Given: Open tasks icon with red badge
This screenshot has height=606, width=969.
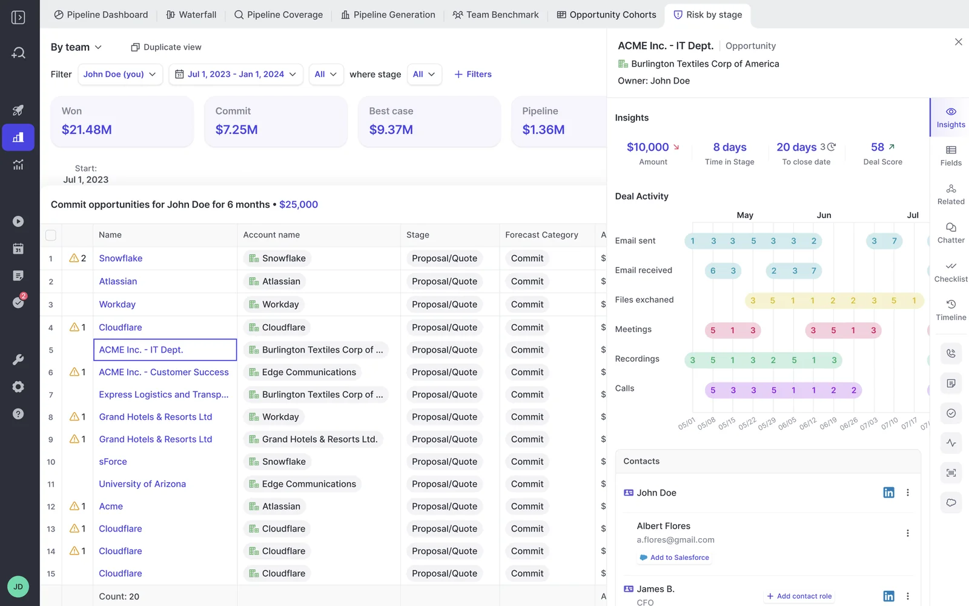Looking at the screenshot, I should pos(19,302).
